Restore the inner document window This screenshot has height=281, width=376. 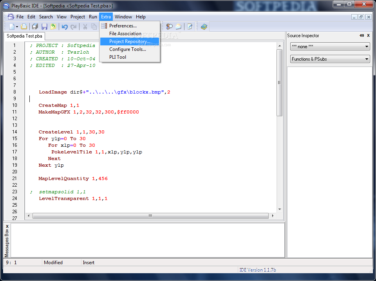tap(361, 17)
